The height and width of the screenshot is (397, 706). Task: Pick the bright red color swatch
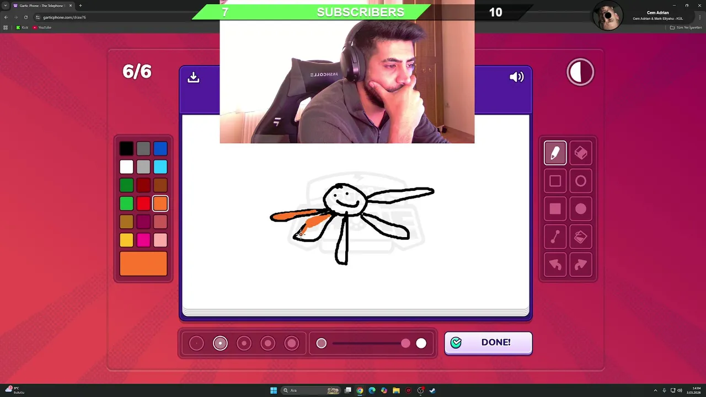[x=143, y=203]
